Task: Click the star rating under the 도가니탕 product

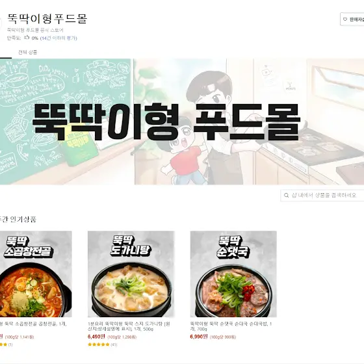Action: (x=98, y=344)
